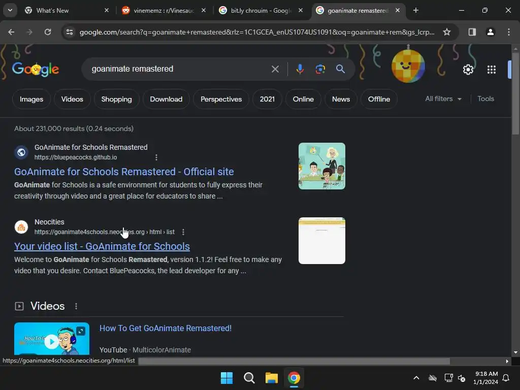Open the Neocities result thumbnail

coord(321,241)
